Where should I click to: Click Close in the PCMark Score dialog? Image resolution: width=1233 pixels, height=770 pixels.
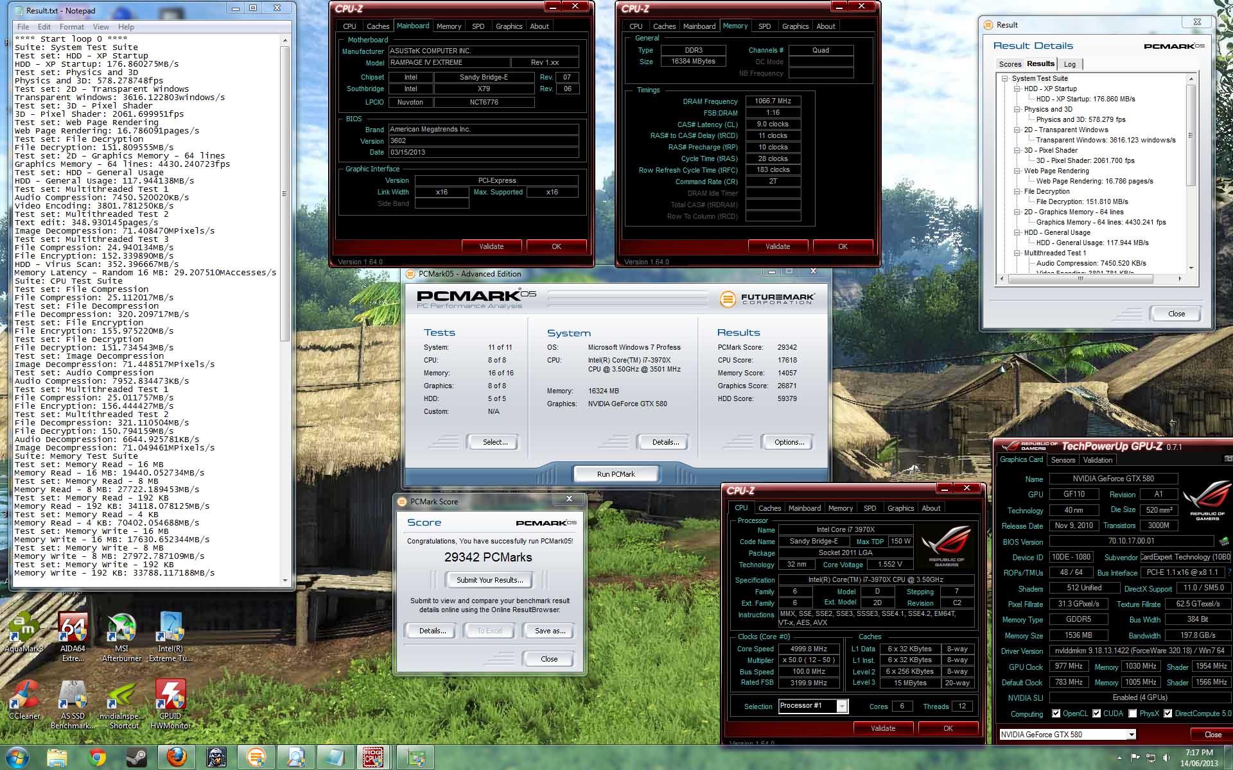click(549, 659)
